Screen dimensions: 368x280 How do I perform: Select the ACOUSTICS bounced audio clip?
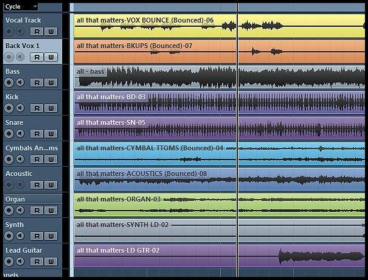point(219,180)
